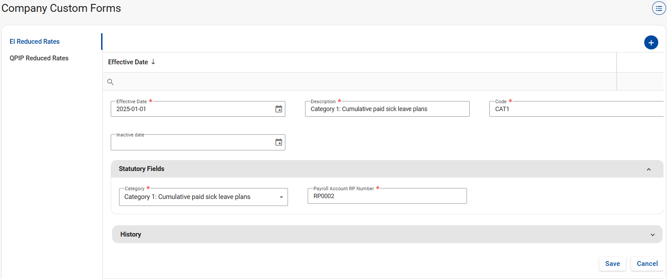Switch to the QPIP Reduced Rates tab
667x279 pixels.
tap(39, 58)
